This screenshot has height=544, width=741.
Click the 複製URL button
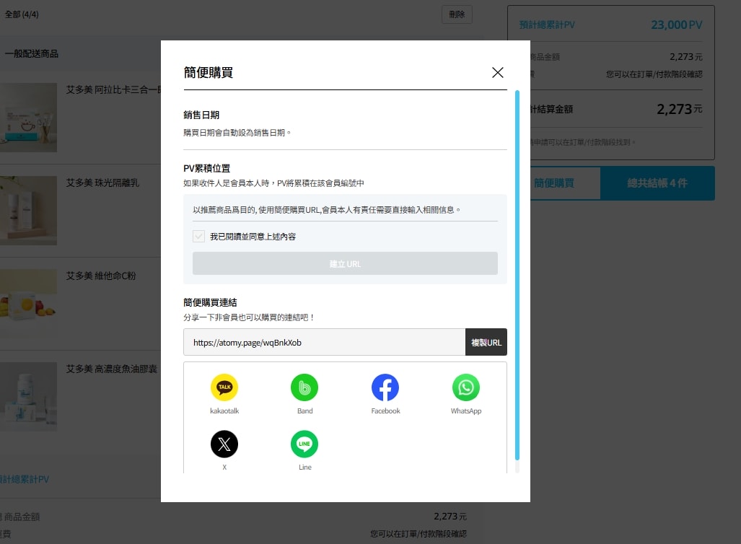[486, 342]
